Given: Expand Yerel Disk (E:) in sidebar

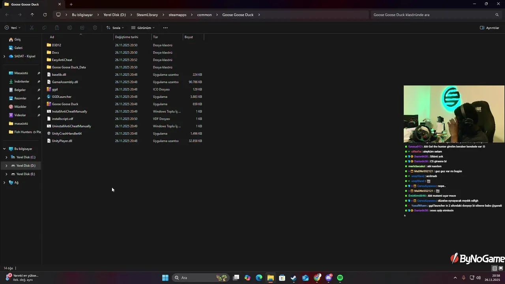Looking at the screenshot, I should coord(6,174).
